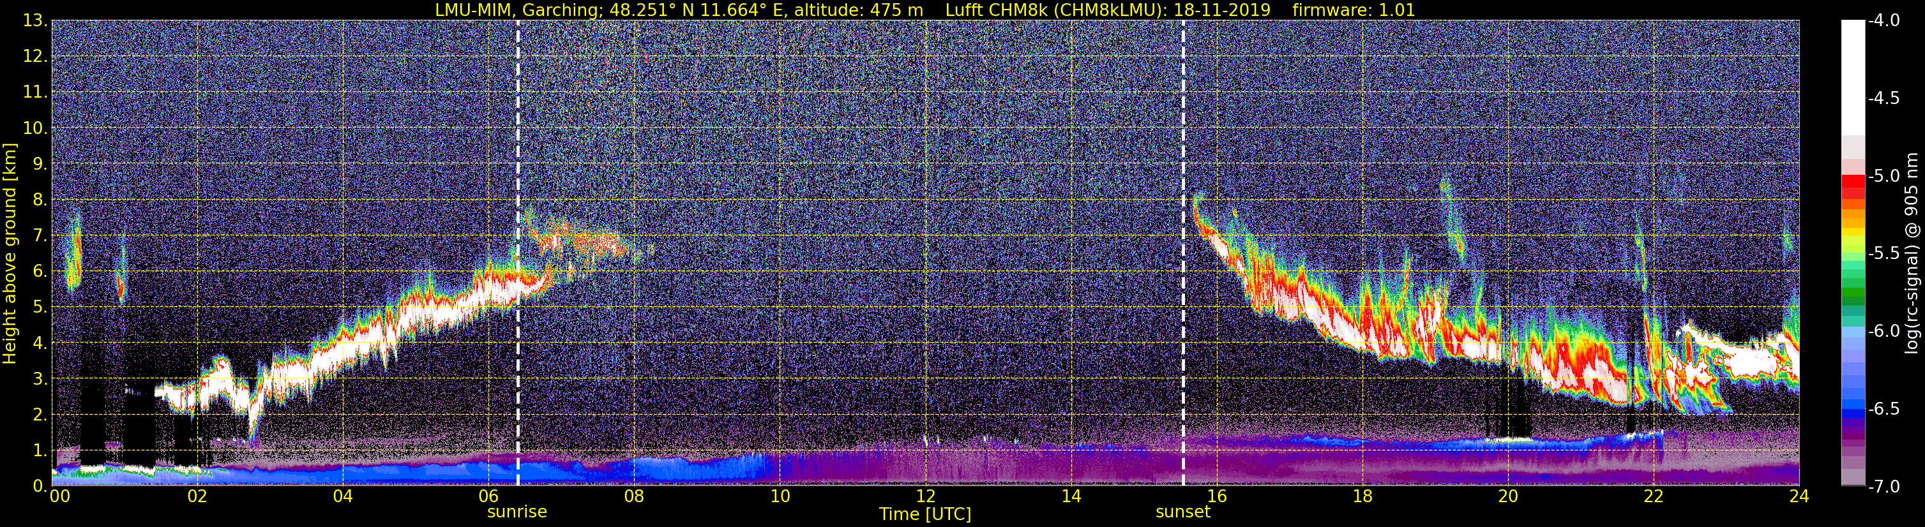Click the time axis tick label '14'
This screenshot has width=1925, height=527.
1071,496
